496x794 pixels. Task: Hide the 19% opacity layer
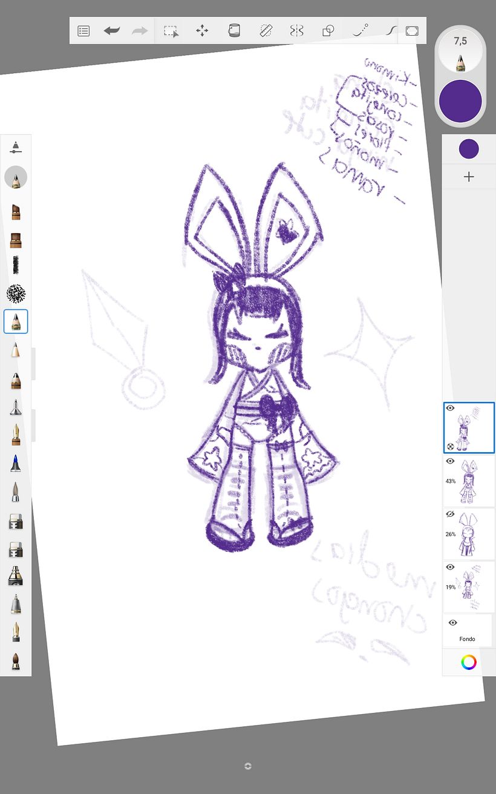[450, 567]
